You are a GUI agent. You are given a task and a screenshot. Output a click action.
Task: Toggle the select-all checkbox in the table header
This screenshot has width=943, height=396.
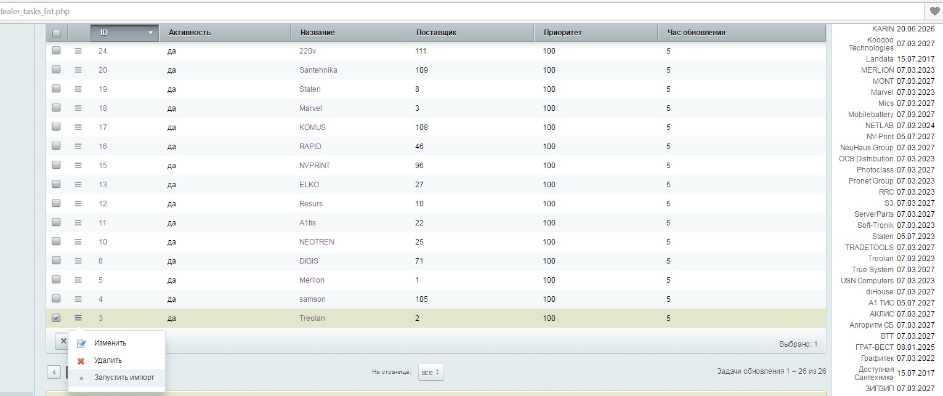pyautogui.click(x=57, y=33)
